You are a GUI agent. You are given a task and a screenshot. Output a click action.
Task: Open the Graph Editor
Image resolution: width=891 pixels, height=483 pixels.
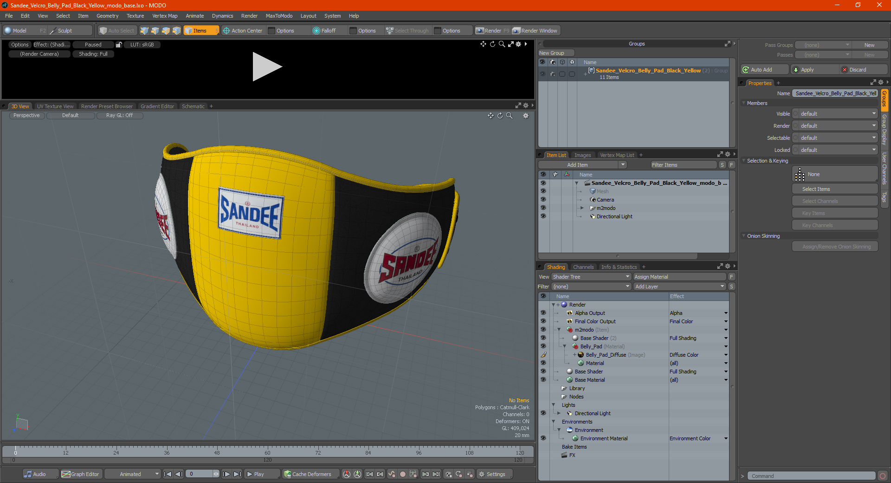[80, 474]
